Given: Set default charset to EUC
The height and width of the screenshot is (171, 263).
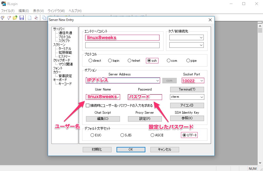Looking at the screenshot, I should tap(96, 135).
